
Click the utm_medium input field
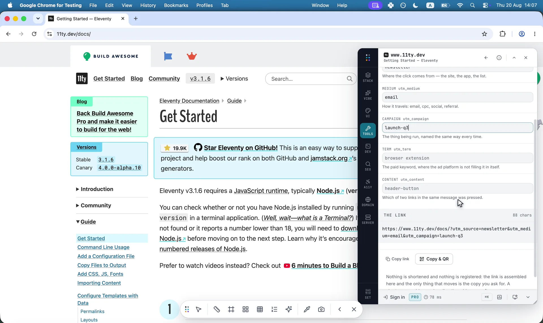(x=457, y=97)
